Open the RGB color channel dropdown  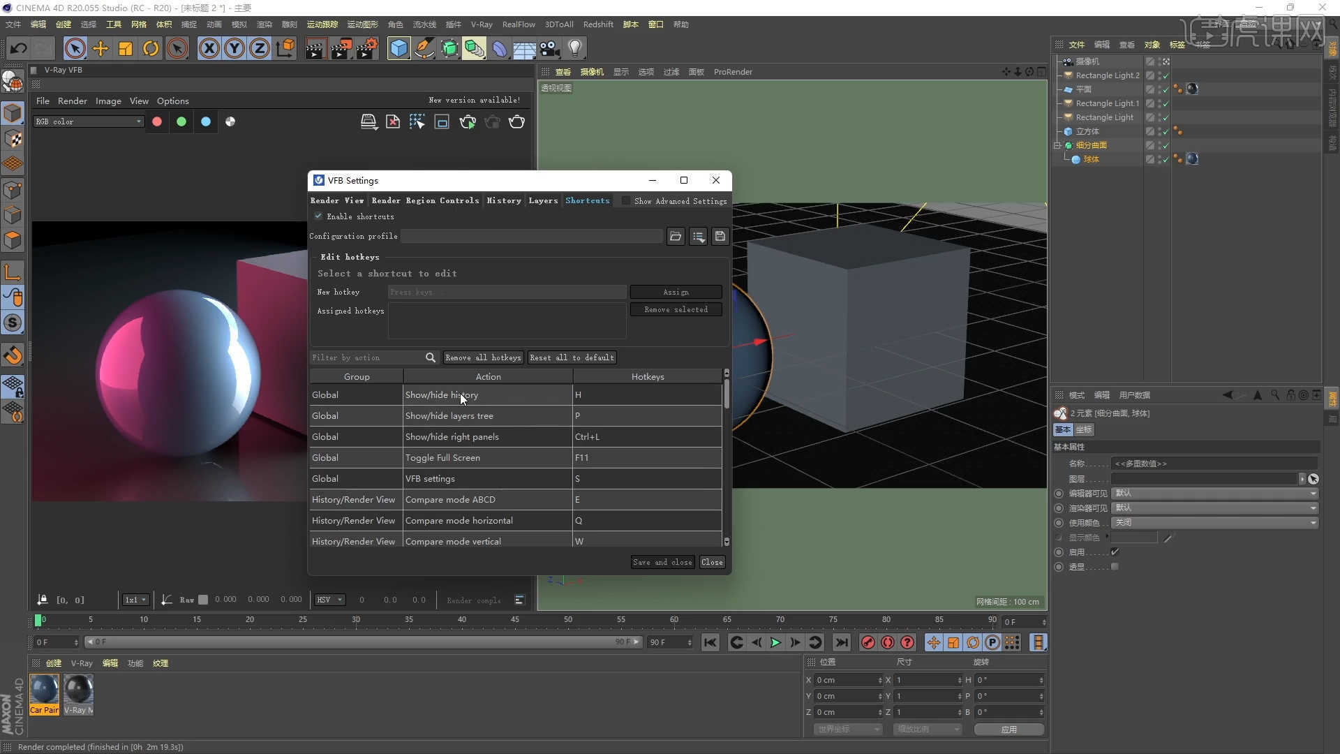click(89, 121)
